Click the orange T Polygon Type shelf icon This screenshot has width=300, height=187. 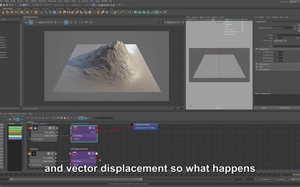(x=32, y=12)
